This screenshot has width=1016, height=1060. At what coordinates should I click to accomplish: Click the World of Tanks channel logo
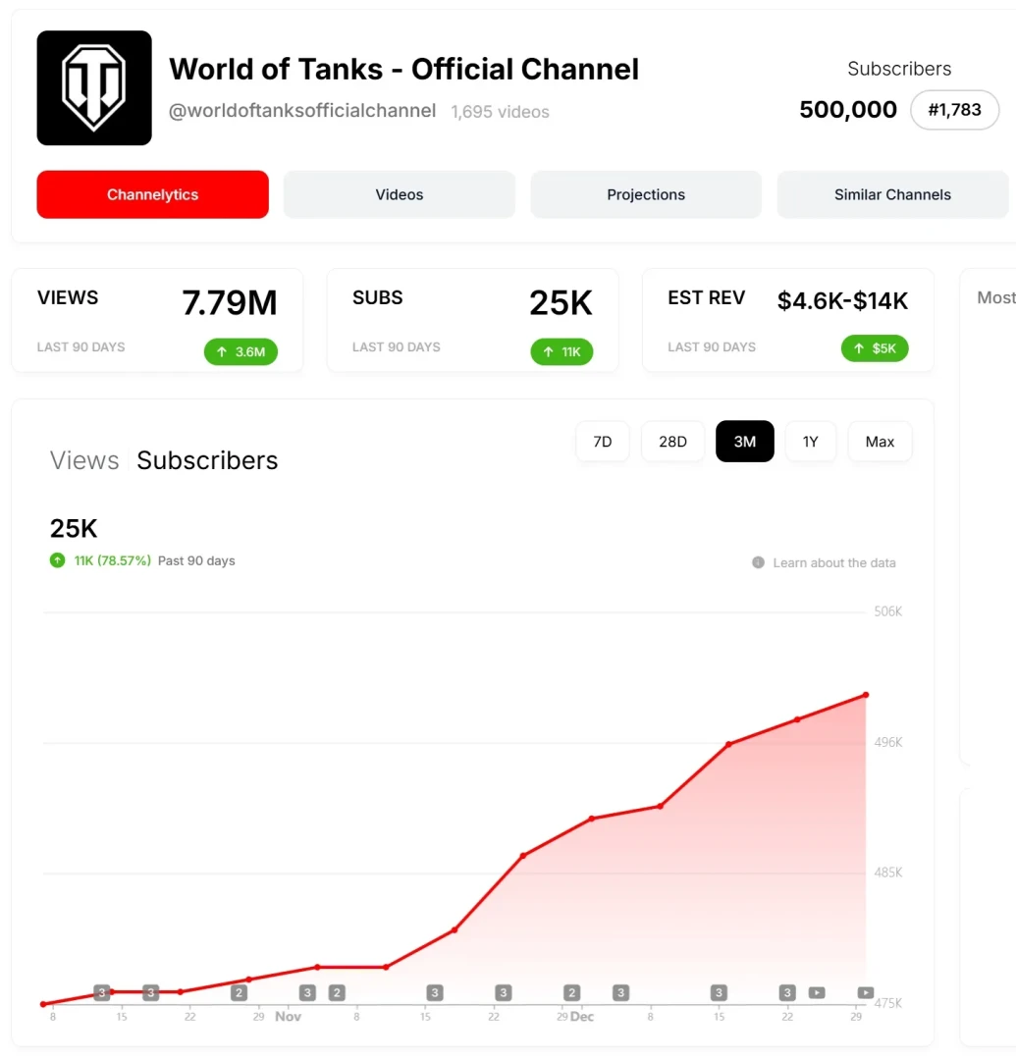pos(94,88)
